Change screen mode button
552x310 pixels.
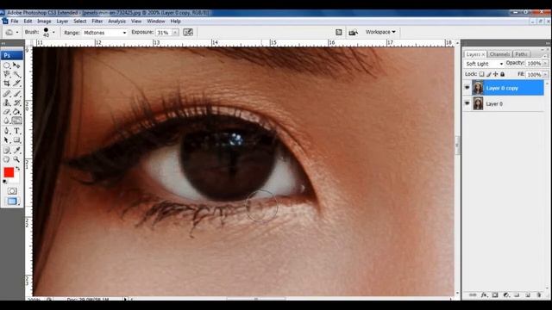[x=12, y=201]
